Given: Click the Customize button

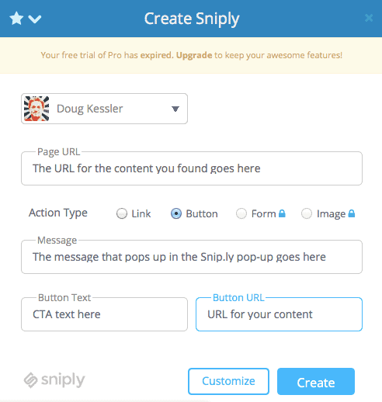Looking at the screenshot, I should click(x=228, y=381).
